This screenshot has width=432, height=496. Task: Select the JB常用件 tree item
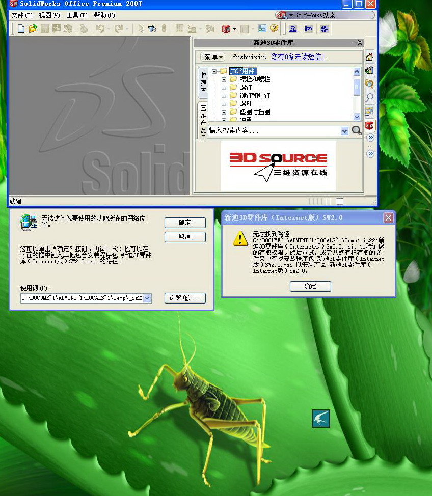tap(242, 71)
